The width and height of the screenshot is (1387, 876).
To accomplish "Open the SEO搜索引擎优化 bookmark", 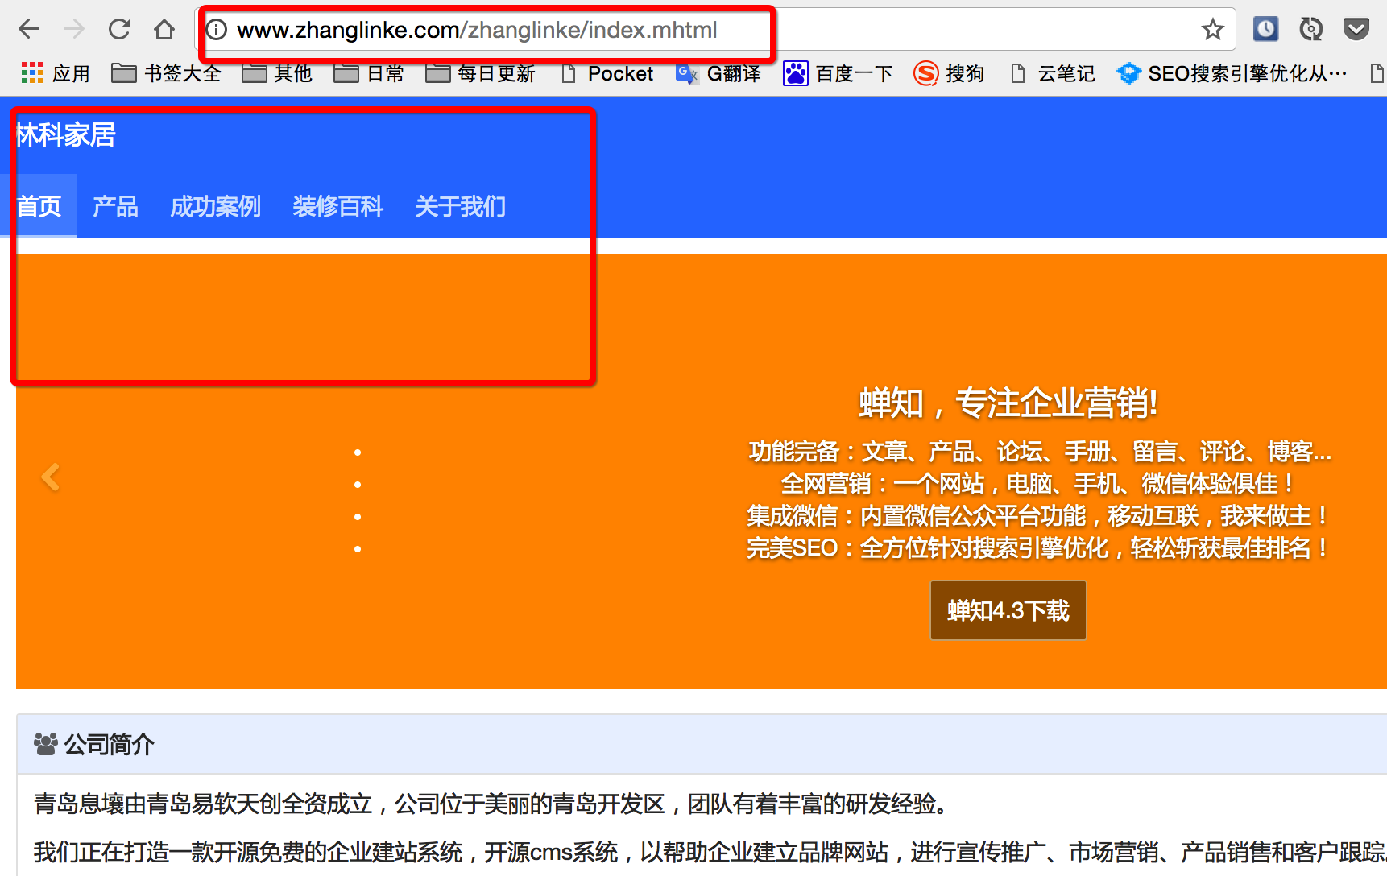I will click(x=1232, y=73).
